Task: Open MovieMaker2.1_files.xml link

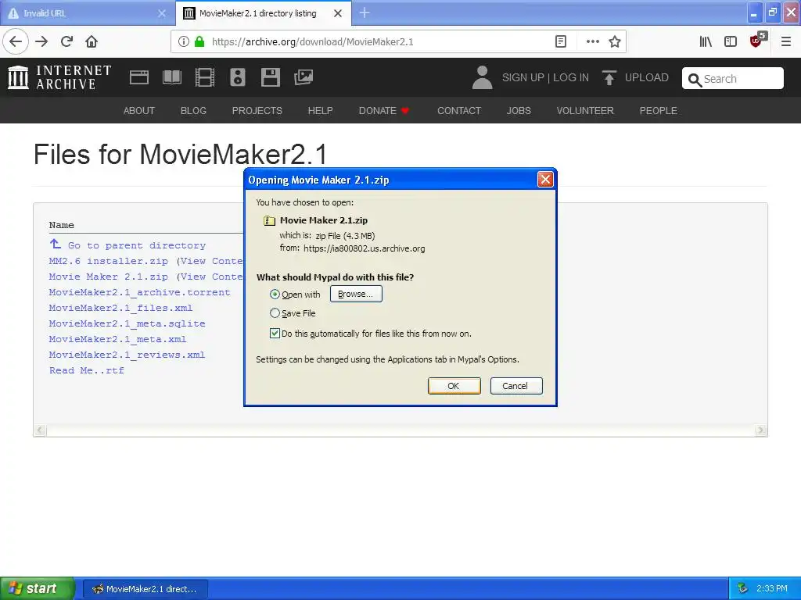Action: [x=120, y=308]
